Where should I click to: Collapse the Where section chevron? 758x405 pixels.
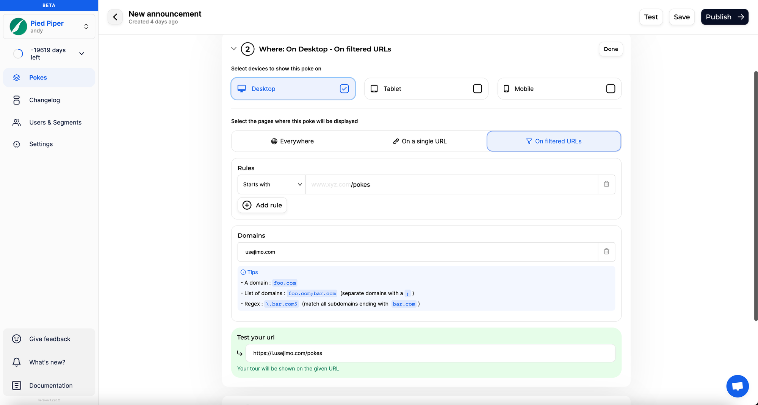[234, 49]
